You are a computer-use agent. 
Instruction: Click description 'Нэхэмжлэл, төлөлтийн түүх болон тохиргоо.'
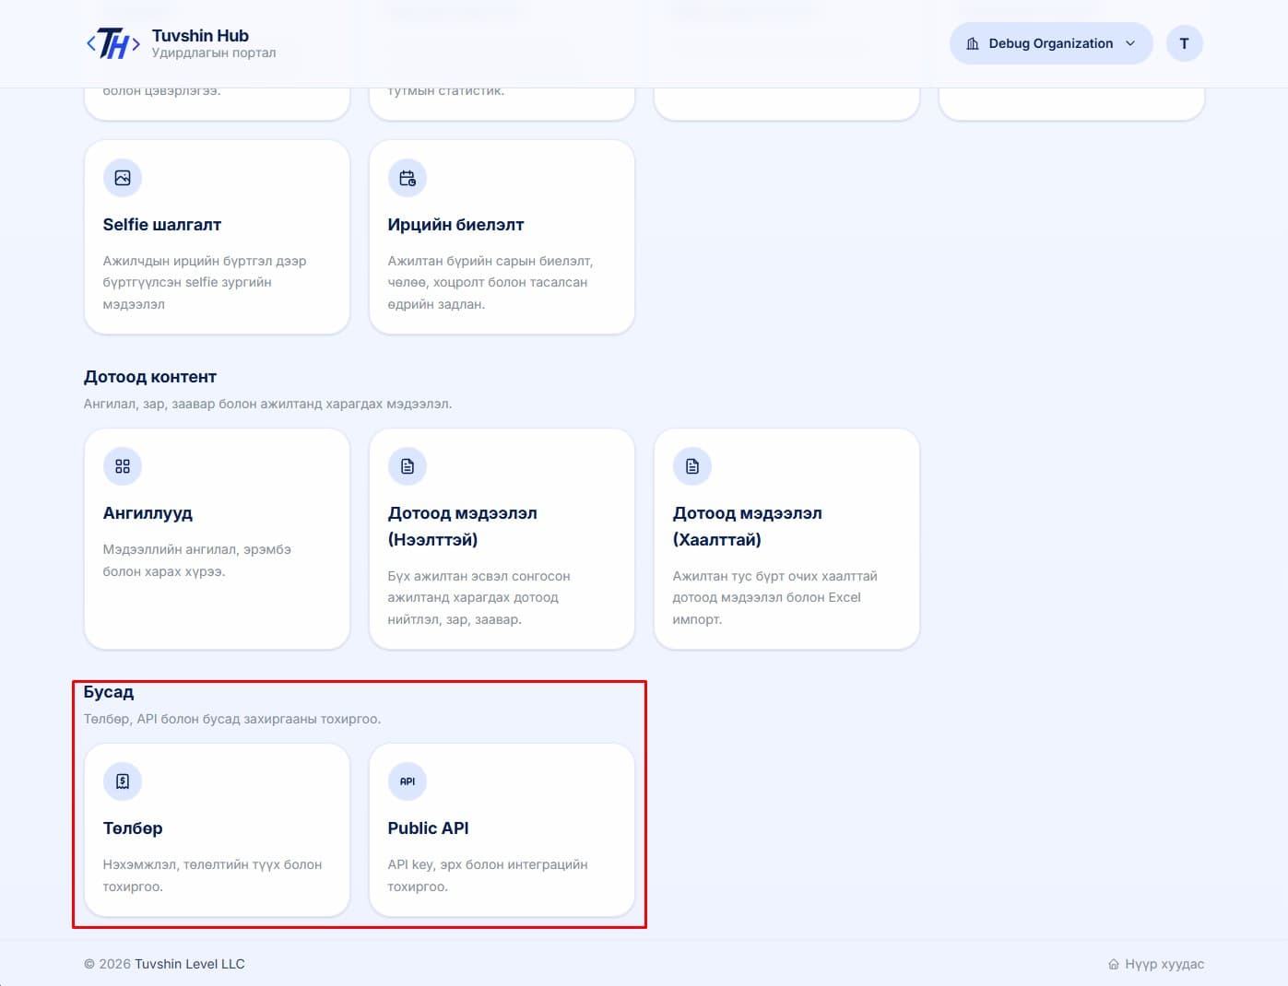(x=212, y=875)
